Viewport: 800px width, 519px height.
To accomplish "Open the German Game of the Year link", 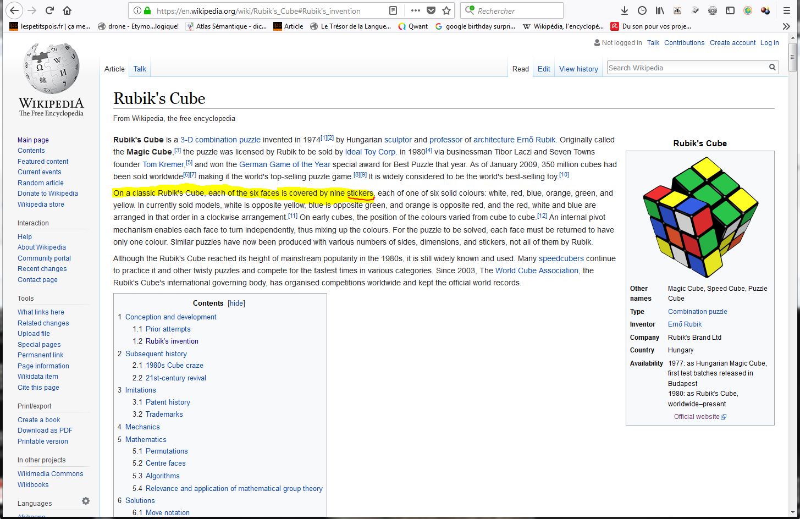I will 285,164.
